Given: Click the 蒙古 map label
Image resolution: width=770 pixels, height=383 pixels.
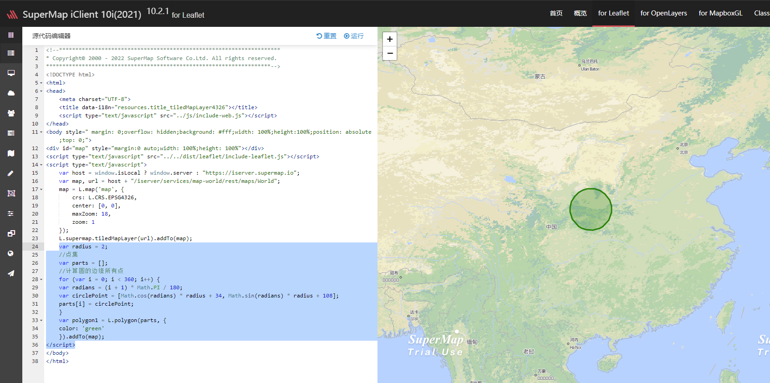Looking at the screenshot, I should [x=540, y=76].
